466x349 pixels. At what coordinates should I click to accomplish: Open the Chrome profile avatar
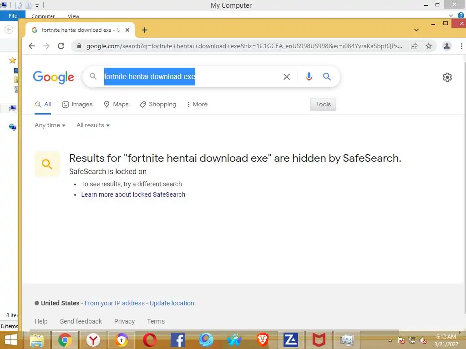[447, 46]
